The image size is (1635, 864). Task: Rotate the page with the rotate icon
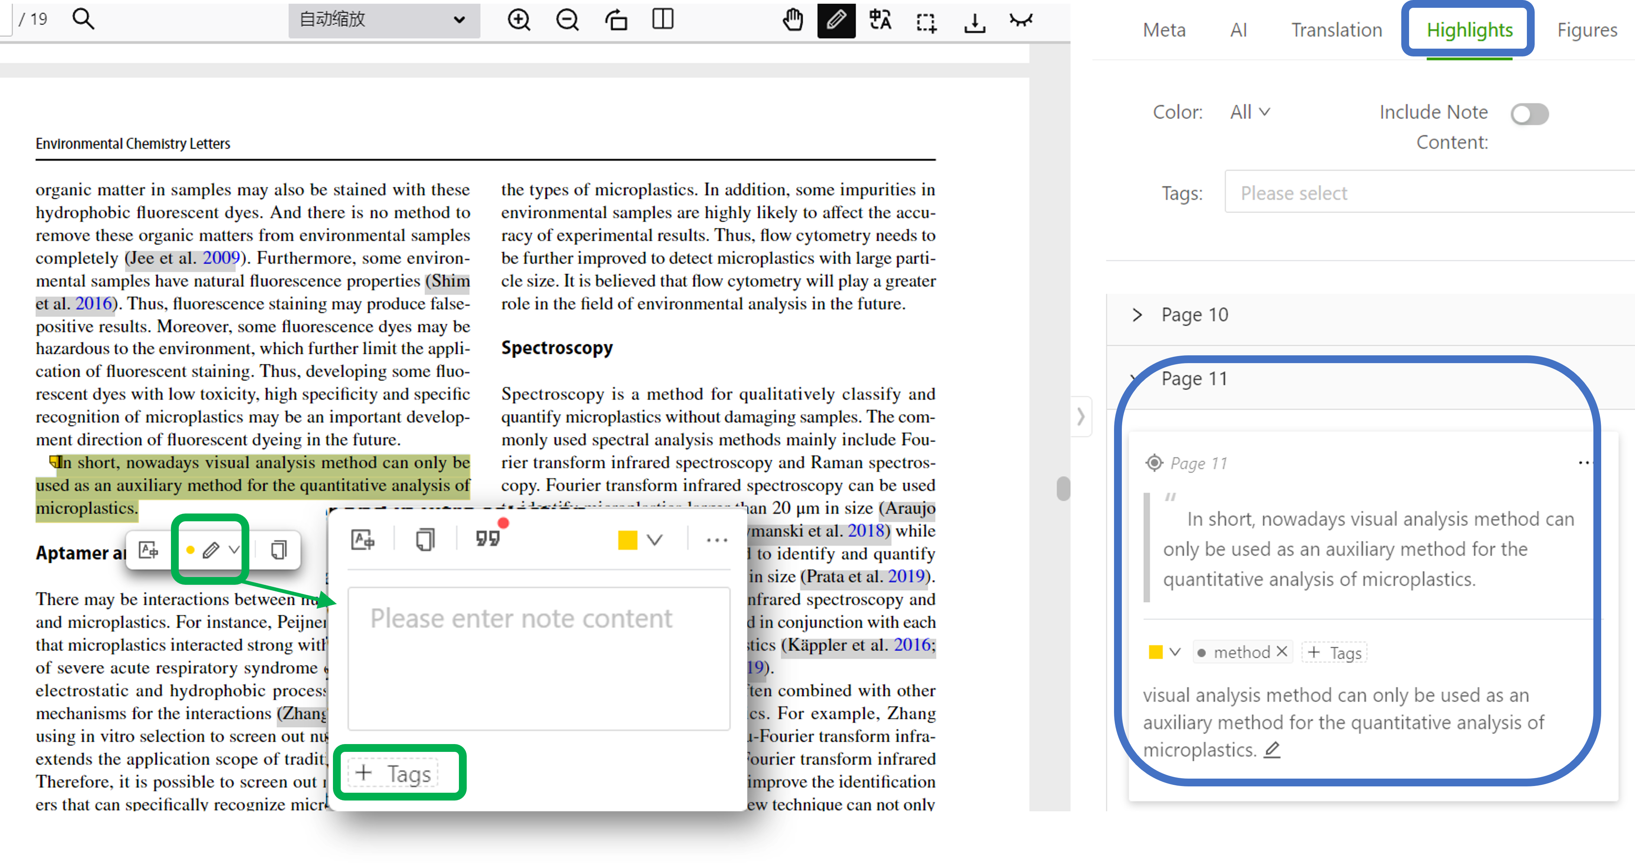pyautogui.click(x=616, y=20)
